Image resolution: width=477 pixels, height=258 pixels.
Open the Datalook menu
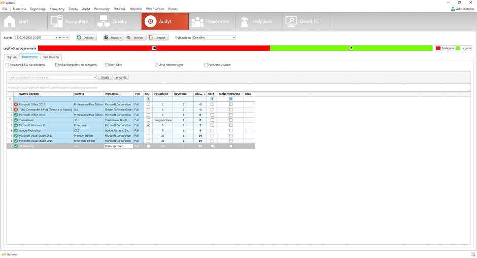click(120, 9)
